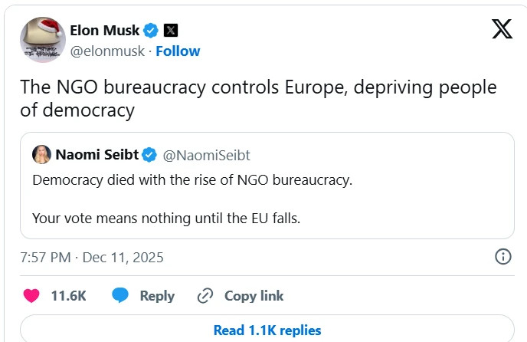Open Naomi Seibt's small profile picture
This screenshot has height=342, width=527.
click(x=41, y=155)
